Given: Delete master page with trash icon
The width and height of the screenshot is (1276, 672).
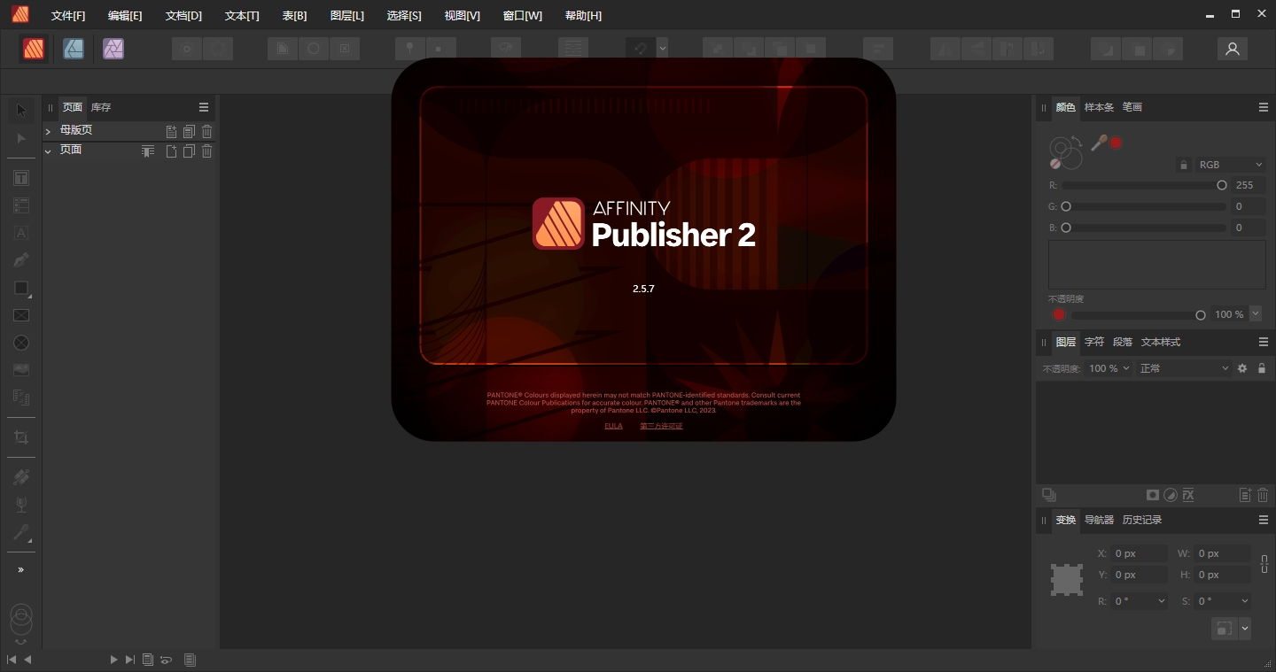Looking at the screenshot, I should [x=206, y=131].
